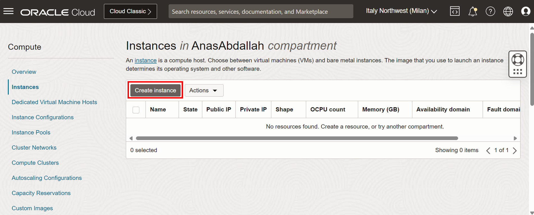Open Overview in the Compute menu

click(x=24, y=72)
